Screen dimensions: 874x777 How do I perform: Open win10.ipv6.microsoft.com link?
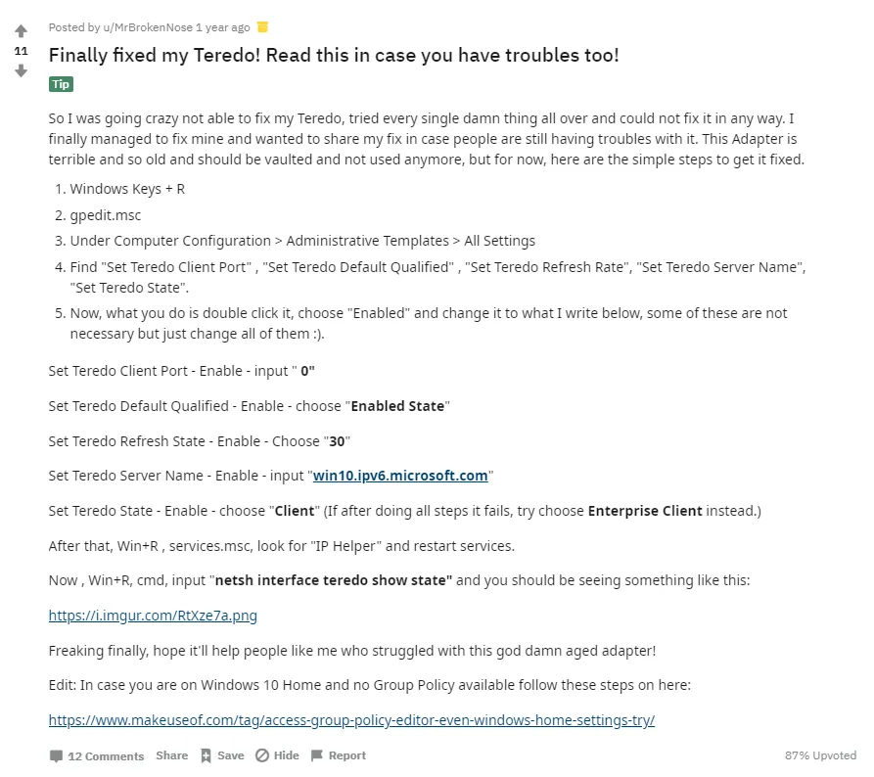click(x=400, y=476)
